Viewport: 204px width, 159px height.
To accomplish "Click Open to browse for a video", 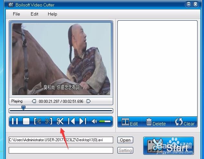I will pyautogui.click(x=125, y=140).
